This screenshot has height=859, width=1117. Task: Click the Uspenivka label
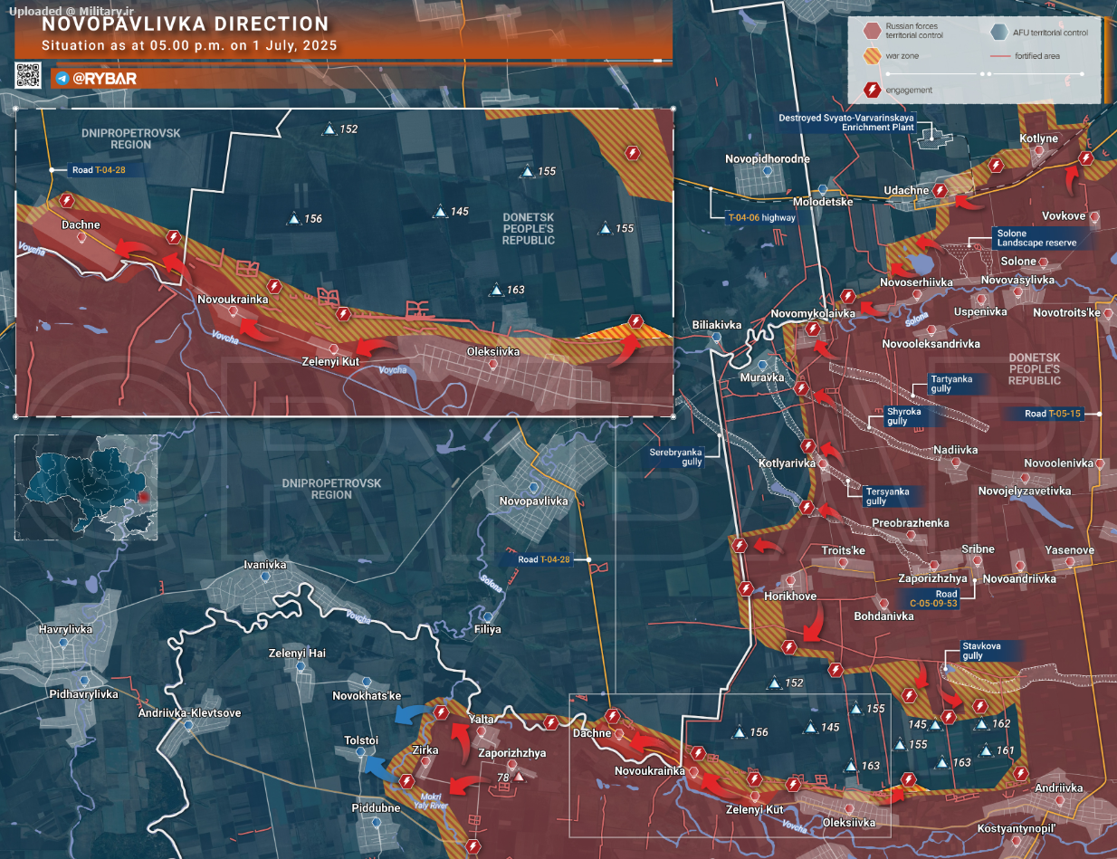(980, 311)
